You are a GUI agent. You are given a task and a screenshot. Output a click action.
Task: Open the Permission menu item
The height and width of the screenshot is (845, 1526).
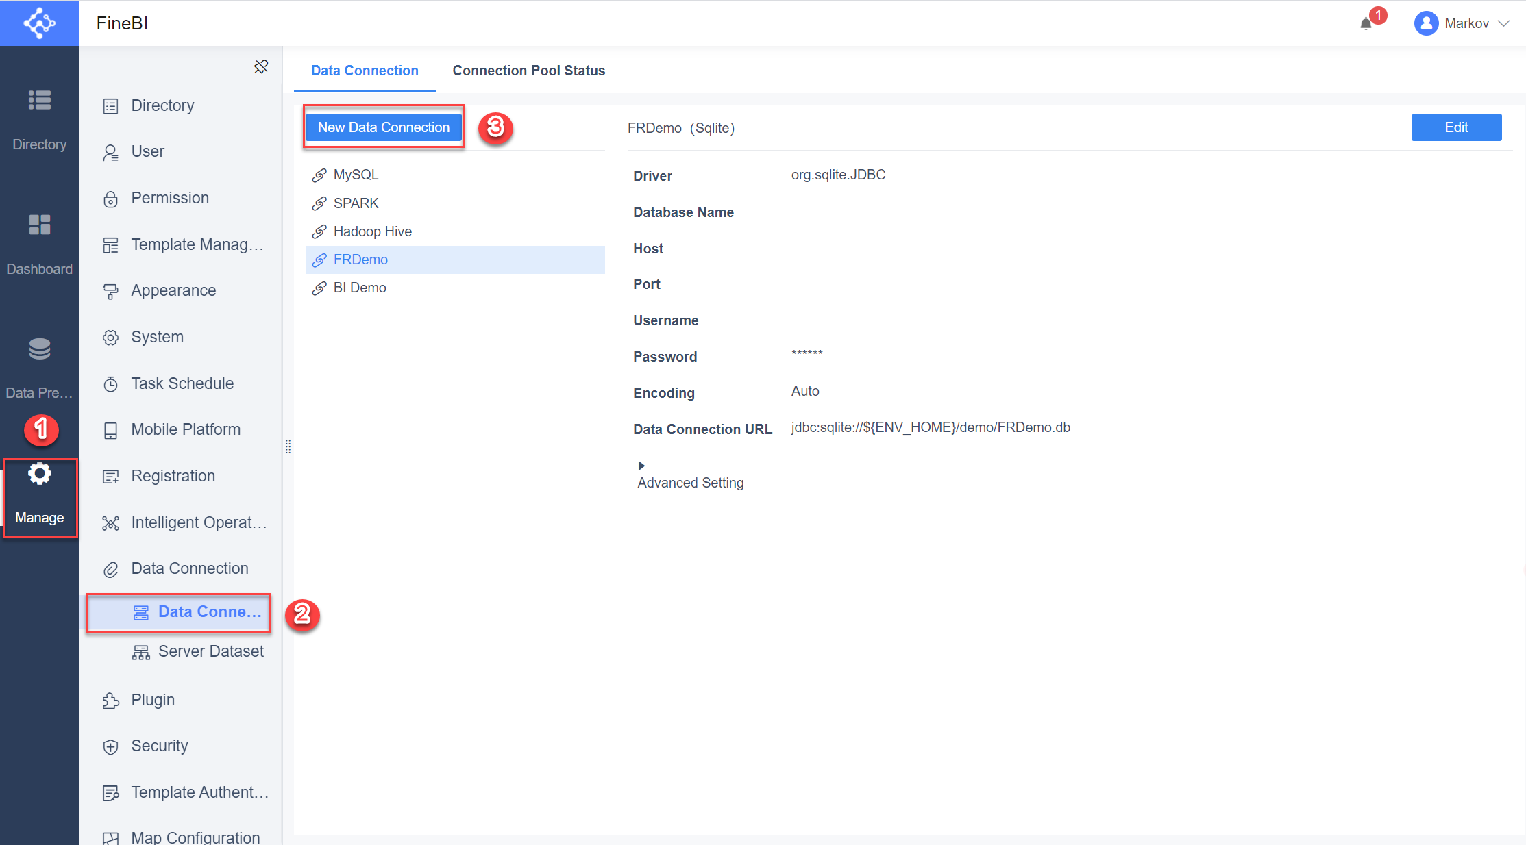tap(181, 198)
